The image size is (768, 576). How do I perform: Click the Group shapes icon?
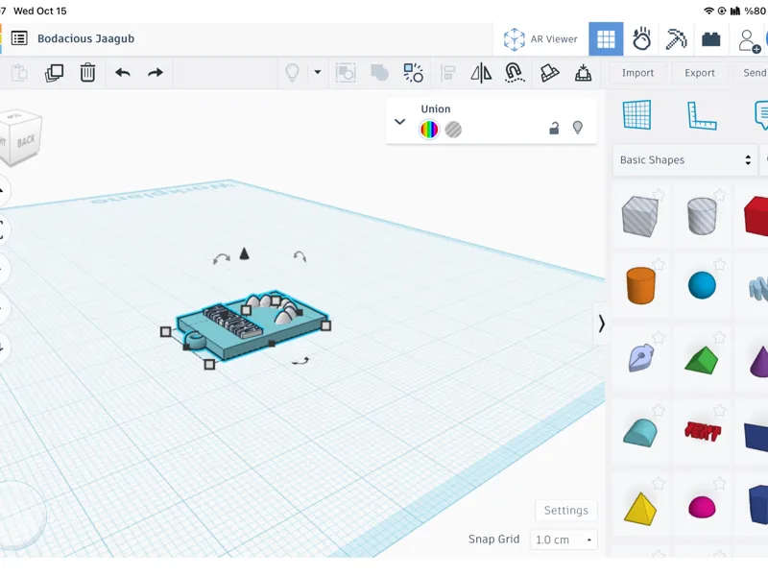pyautogui.click(x=346, y=73)
